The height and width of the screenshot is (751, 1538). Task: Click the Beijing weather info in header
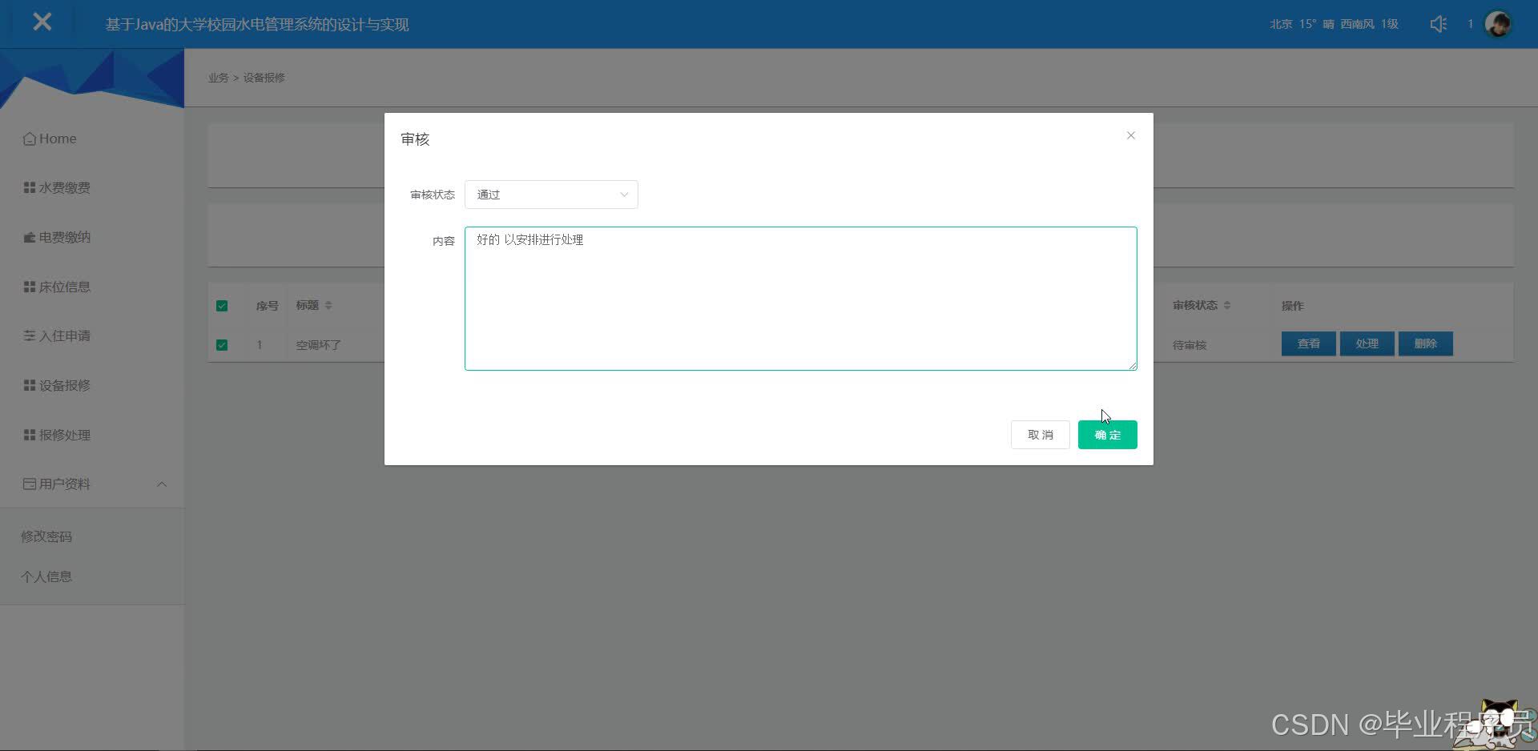[1334, 24]
